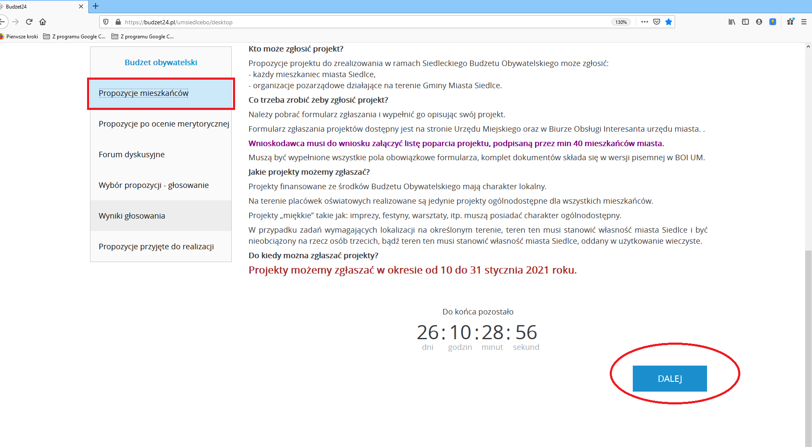Open 'Wyniki głosowania' menu item
This screenshot has height=447, width=812.
[x=132, y=216]
